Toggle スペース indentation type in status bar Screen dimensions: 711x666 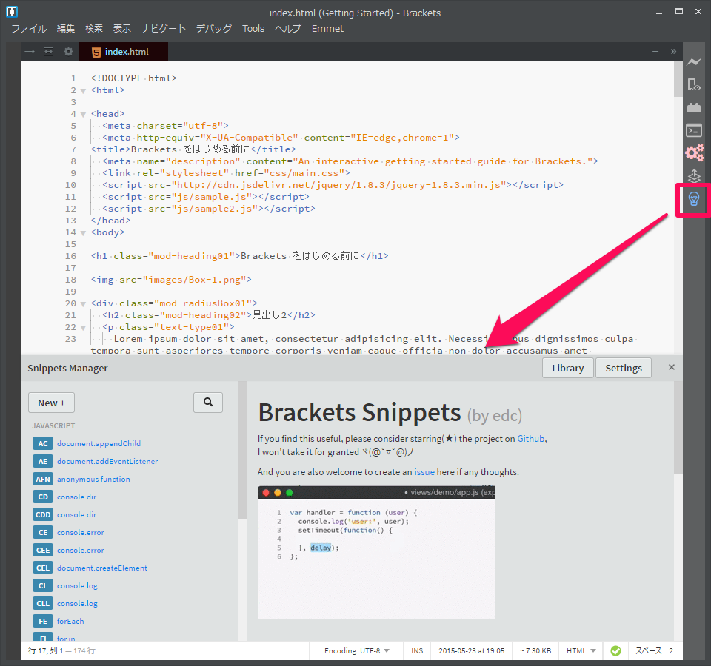point(650,650)
